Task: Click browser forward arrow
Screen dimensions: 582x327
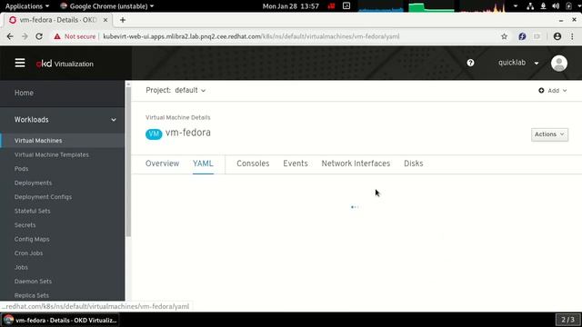Action: (x=25, y=36)
